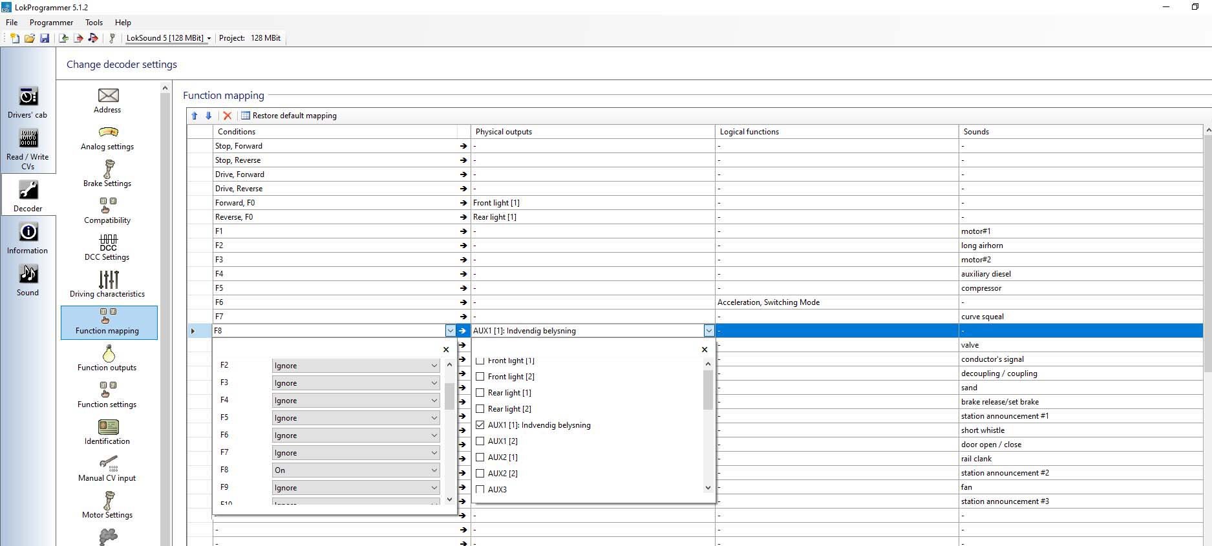Screen dimensions: 1212x546
Task: Open the F3 condition dropdown
Action: (x=356, y=383)
